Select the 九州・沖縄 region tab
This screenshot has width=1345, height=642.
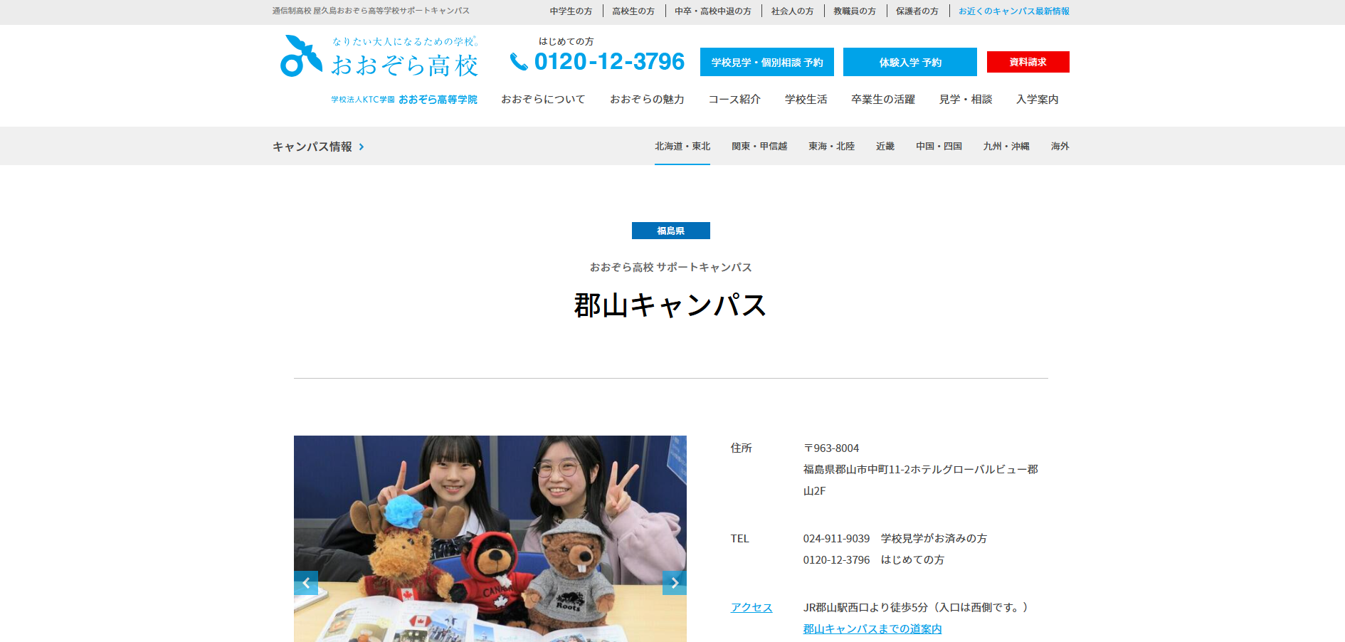[1006, 147]
